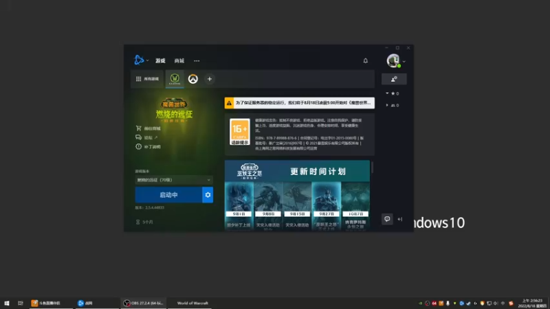Screen dimensions: 550x309
Task: Open the notifications bell
Action: [x=366, y=60]
